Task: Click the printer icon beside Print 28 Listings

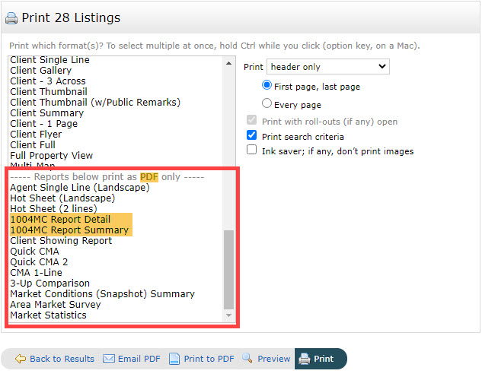Action: coord(11,18)
